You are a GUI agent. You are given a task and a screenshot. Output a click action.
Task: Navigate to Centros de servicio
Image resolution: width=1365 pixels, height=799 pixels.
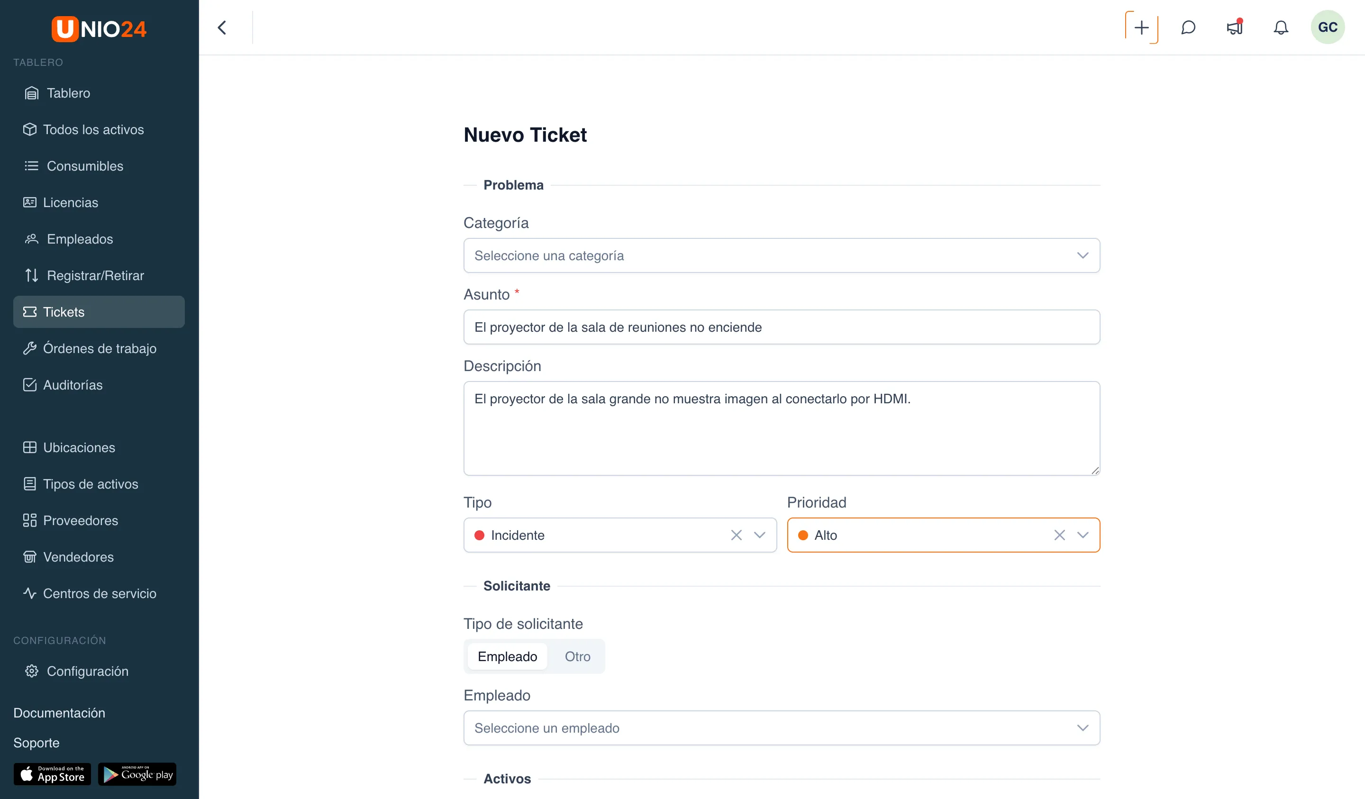(x=99, y=593)
